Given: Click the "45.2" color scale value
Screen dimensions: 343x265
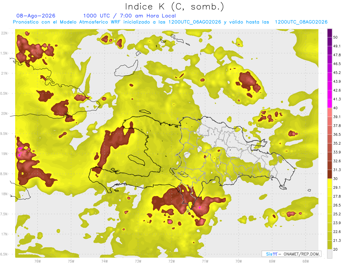Looking at the screenshot, I should 337,73.
